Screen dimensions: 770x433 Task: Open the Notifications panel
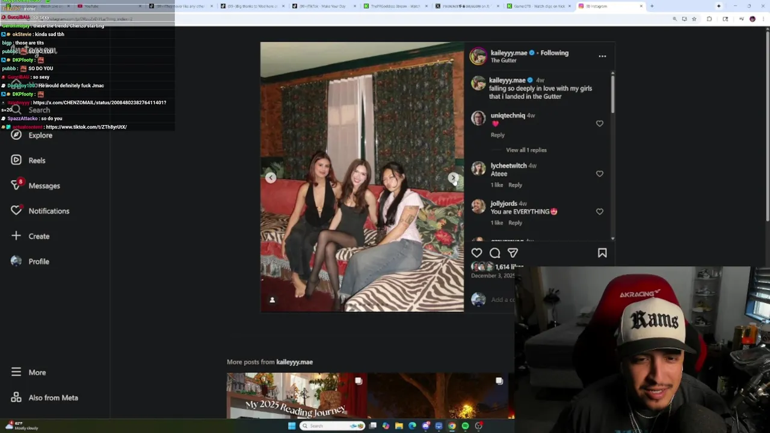click(40, 211)
